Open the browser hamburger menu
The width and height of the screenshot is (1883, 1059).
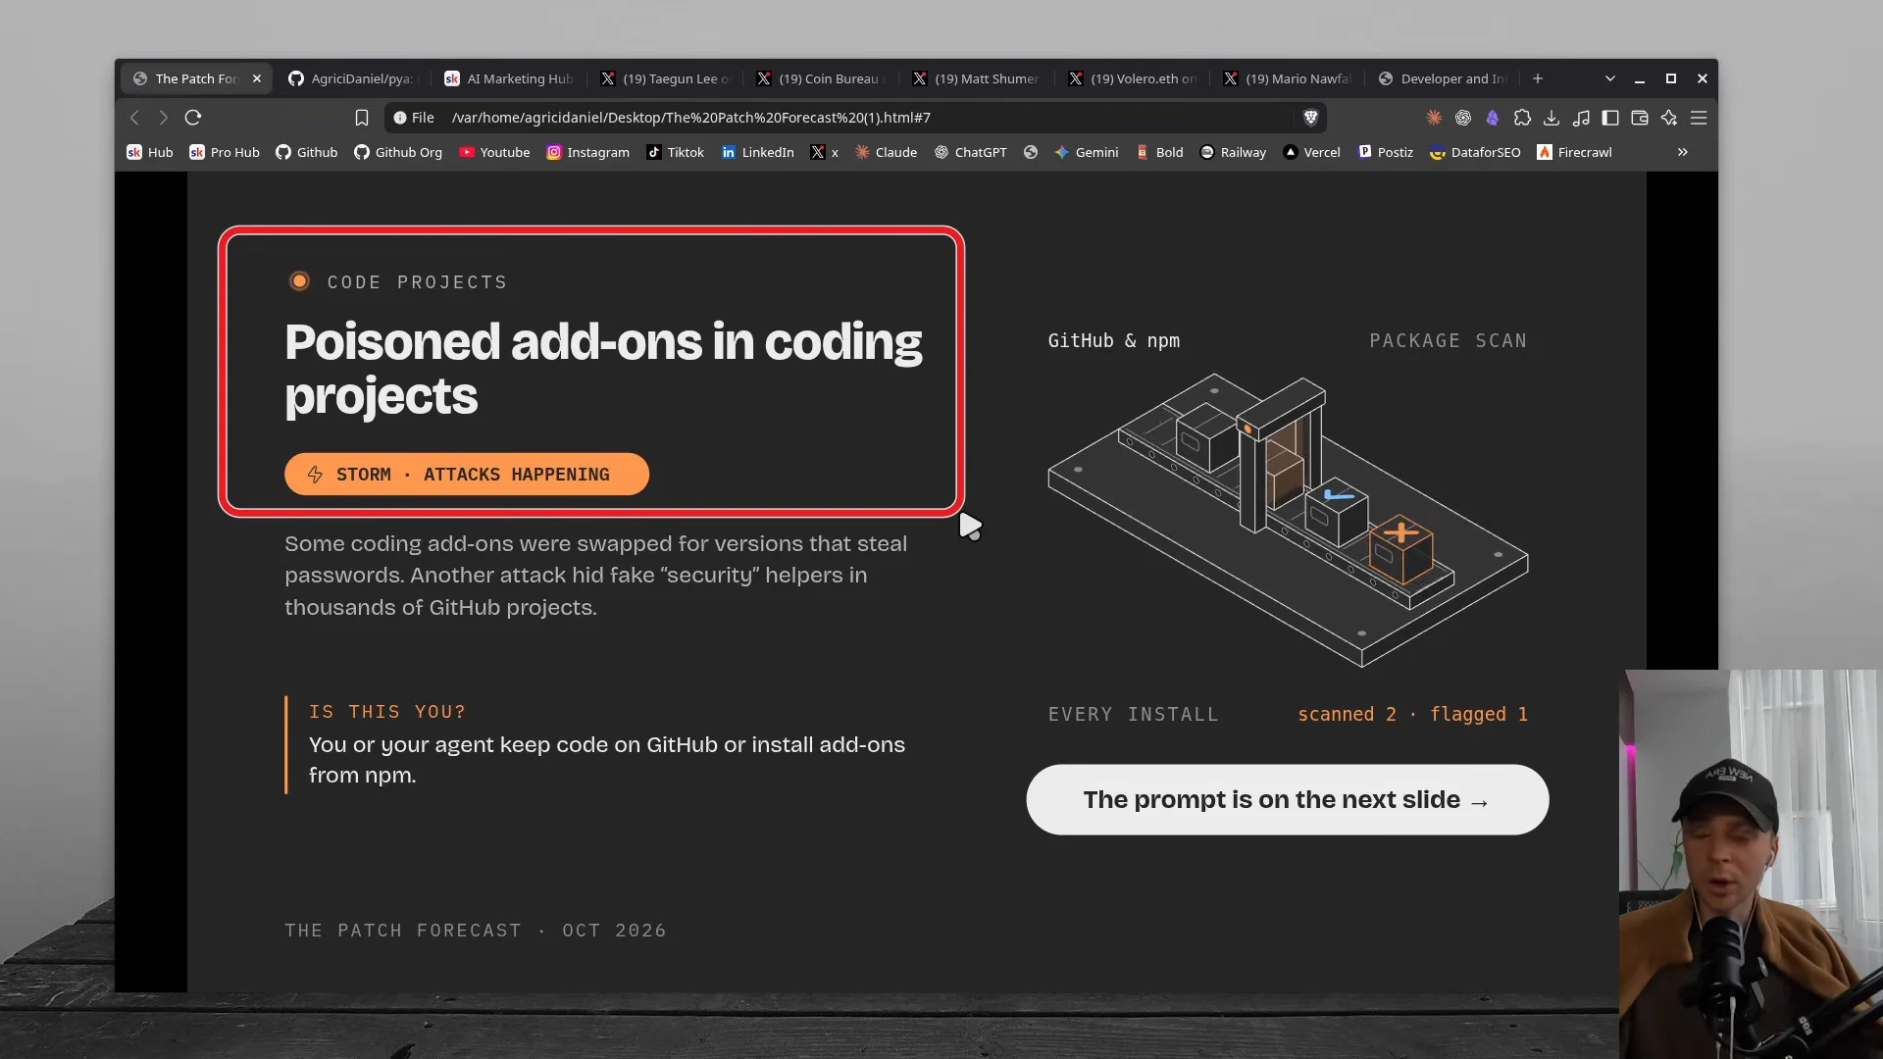[1699, 118]
